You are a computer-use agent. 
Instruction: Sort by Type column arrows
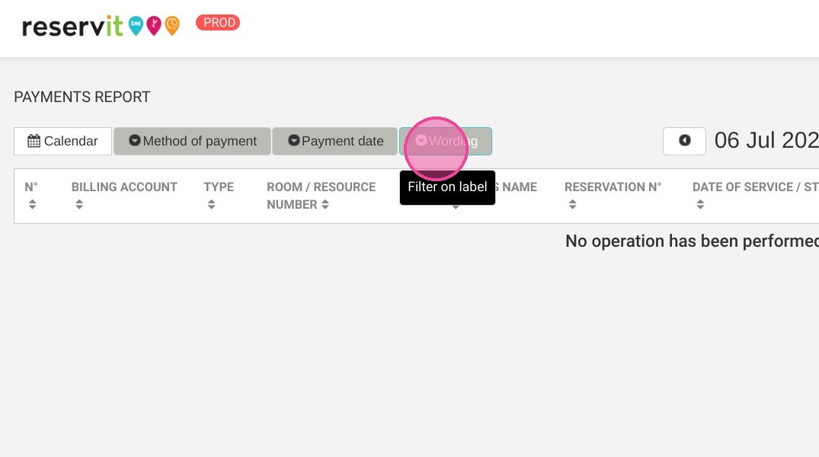[211, 205]
